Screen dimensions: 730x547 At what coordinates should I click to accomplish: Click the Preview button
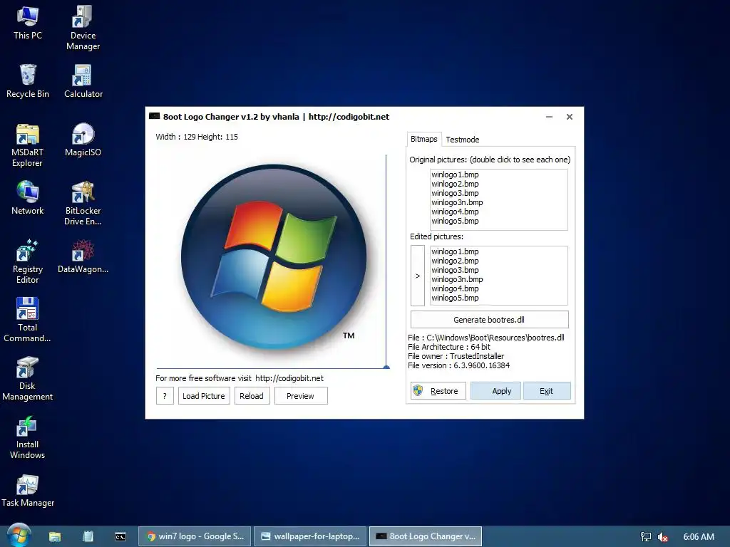pos(301,396)
